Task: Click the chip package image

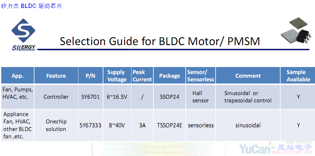Action: tap(296, 31)
